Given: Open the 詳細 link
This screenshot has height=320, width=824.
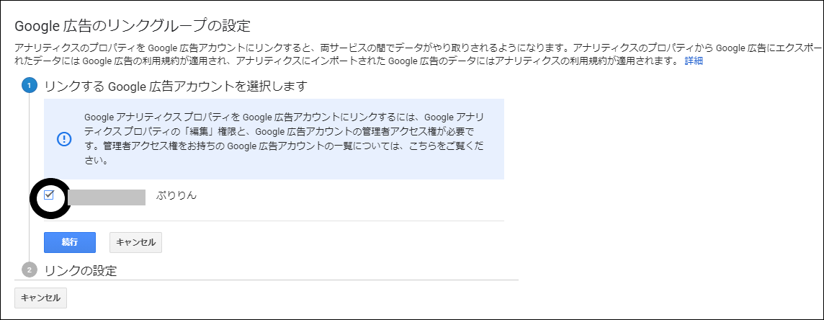Looking at the screenshot, I should click(694, 61).
